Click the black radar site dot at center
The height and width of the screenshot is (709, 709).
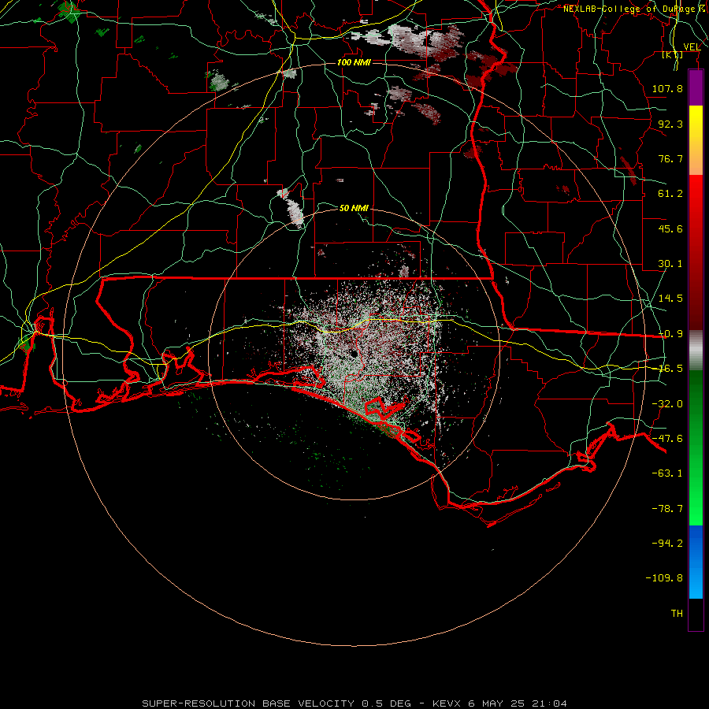click(x=354, y=354)
